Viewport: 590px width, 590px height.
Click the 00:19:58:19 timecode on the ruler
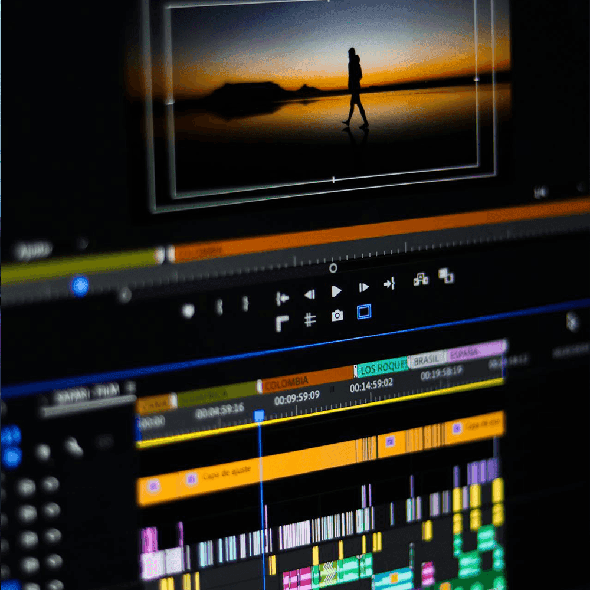click(441, 373)
